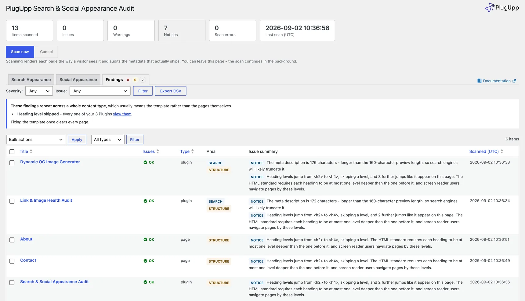The width and height of the screenshot is (525, 301).
Task: Click the OK checkmark in the About row
Action: 145,240
